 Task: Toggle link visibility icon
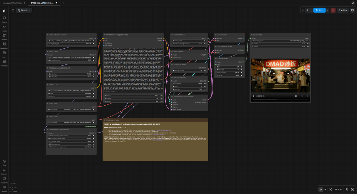click(352, 189)
